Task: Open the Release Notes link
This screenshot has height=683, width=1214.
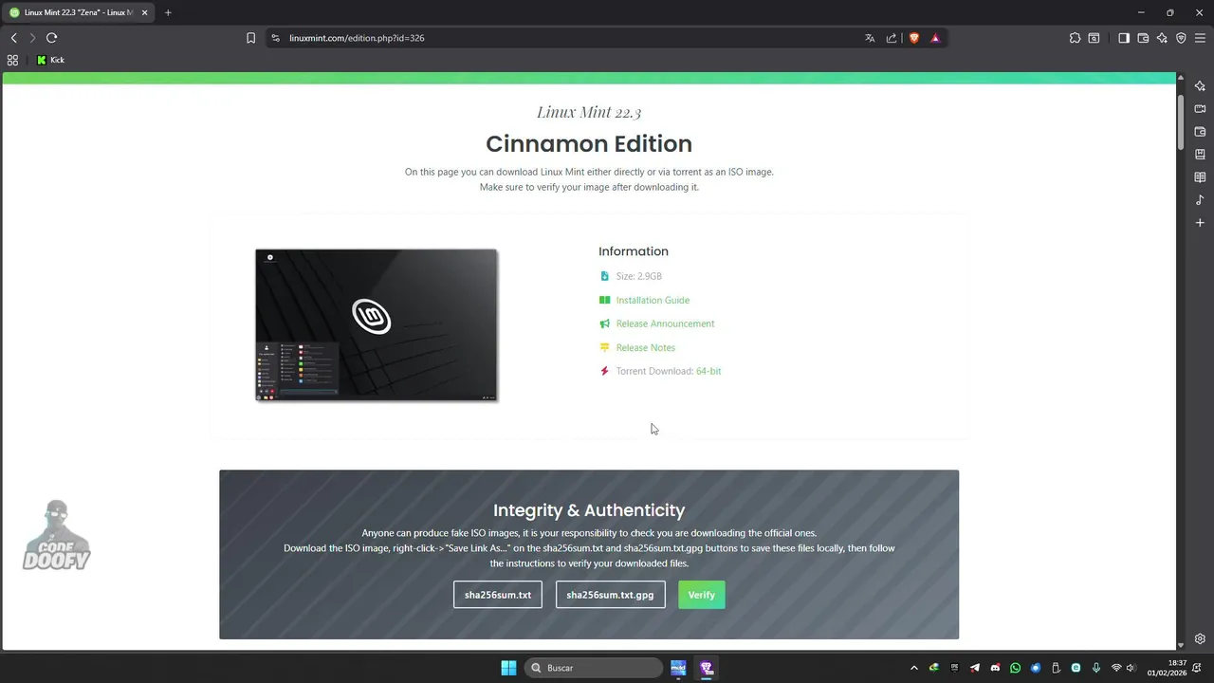Action: click(645, 347)
